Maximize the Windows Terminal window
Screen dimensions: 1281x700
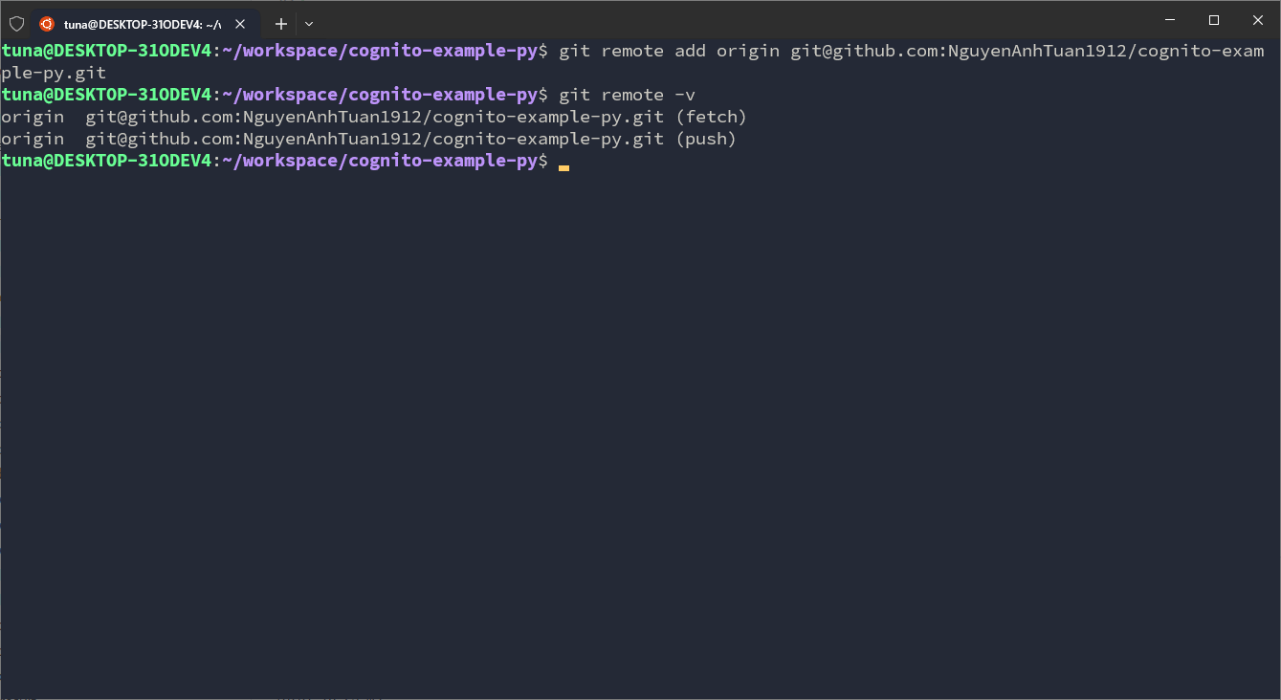[x=1213, y=19]
